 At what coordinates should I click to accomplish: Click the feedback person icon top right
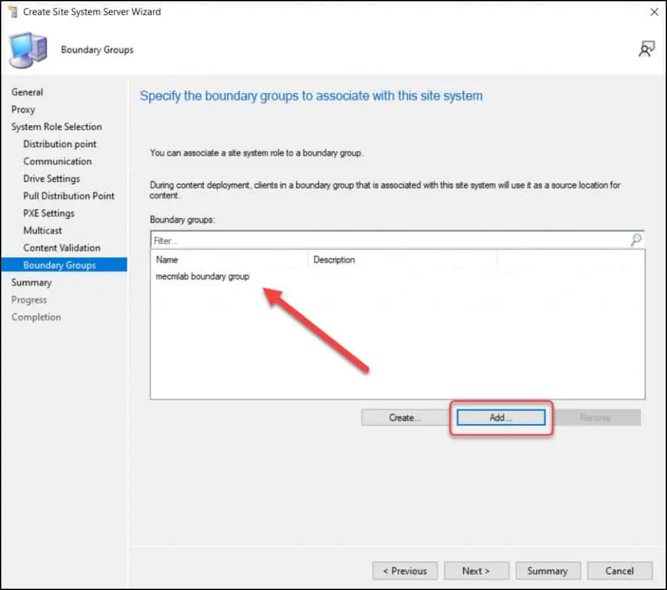coord(646,49)
